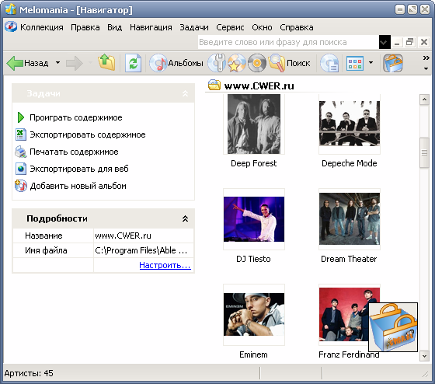Click the vertical scrollbar thumb
The height and width of the screenshot is (384, 435).
pos(424,152)
